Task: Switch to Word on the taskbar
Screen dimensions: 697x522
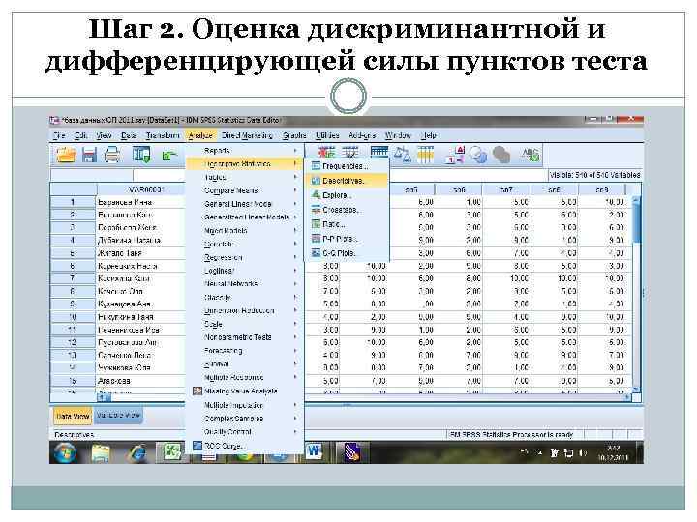Action: [x=315, y=451]
